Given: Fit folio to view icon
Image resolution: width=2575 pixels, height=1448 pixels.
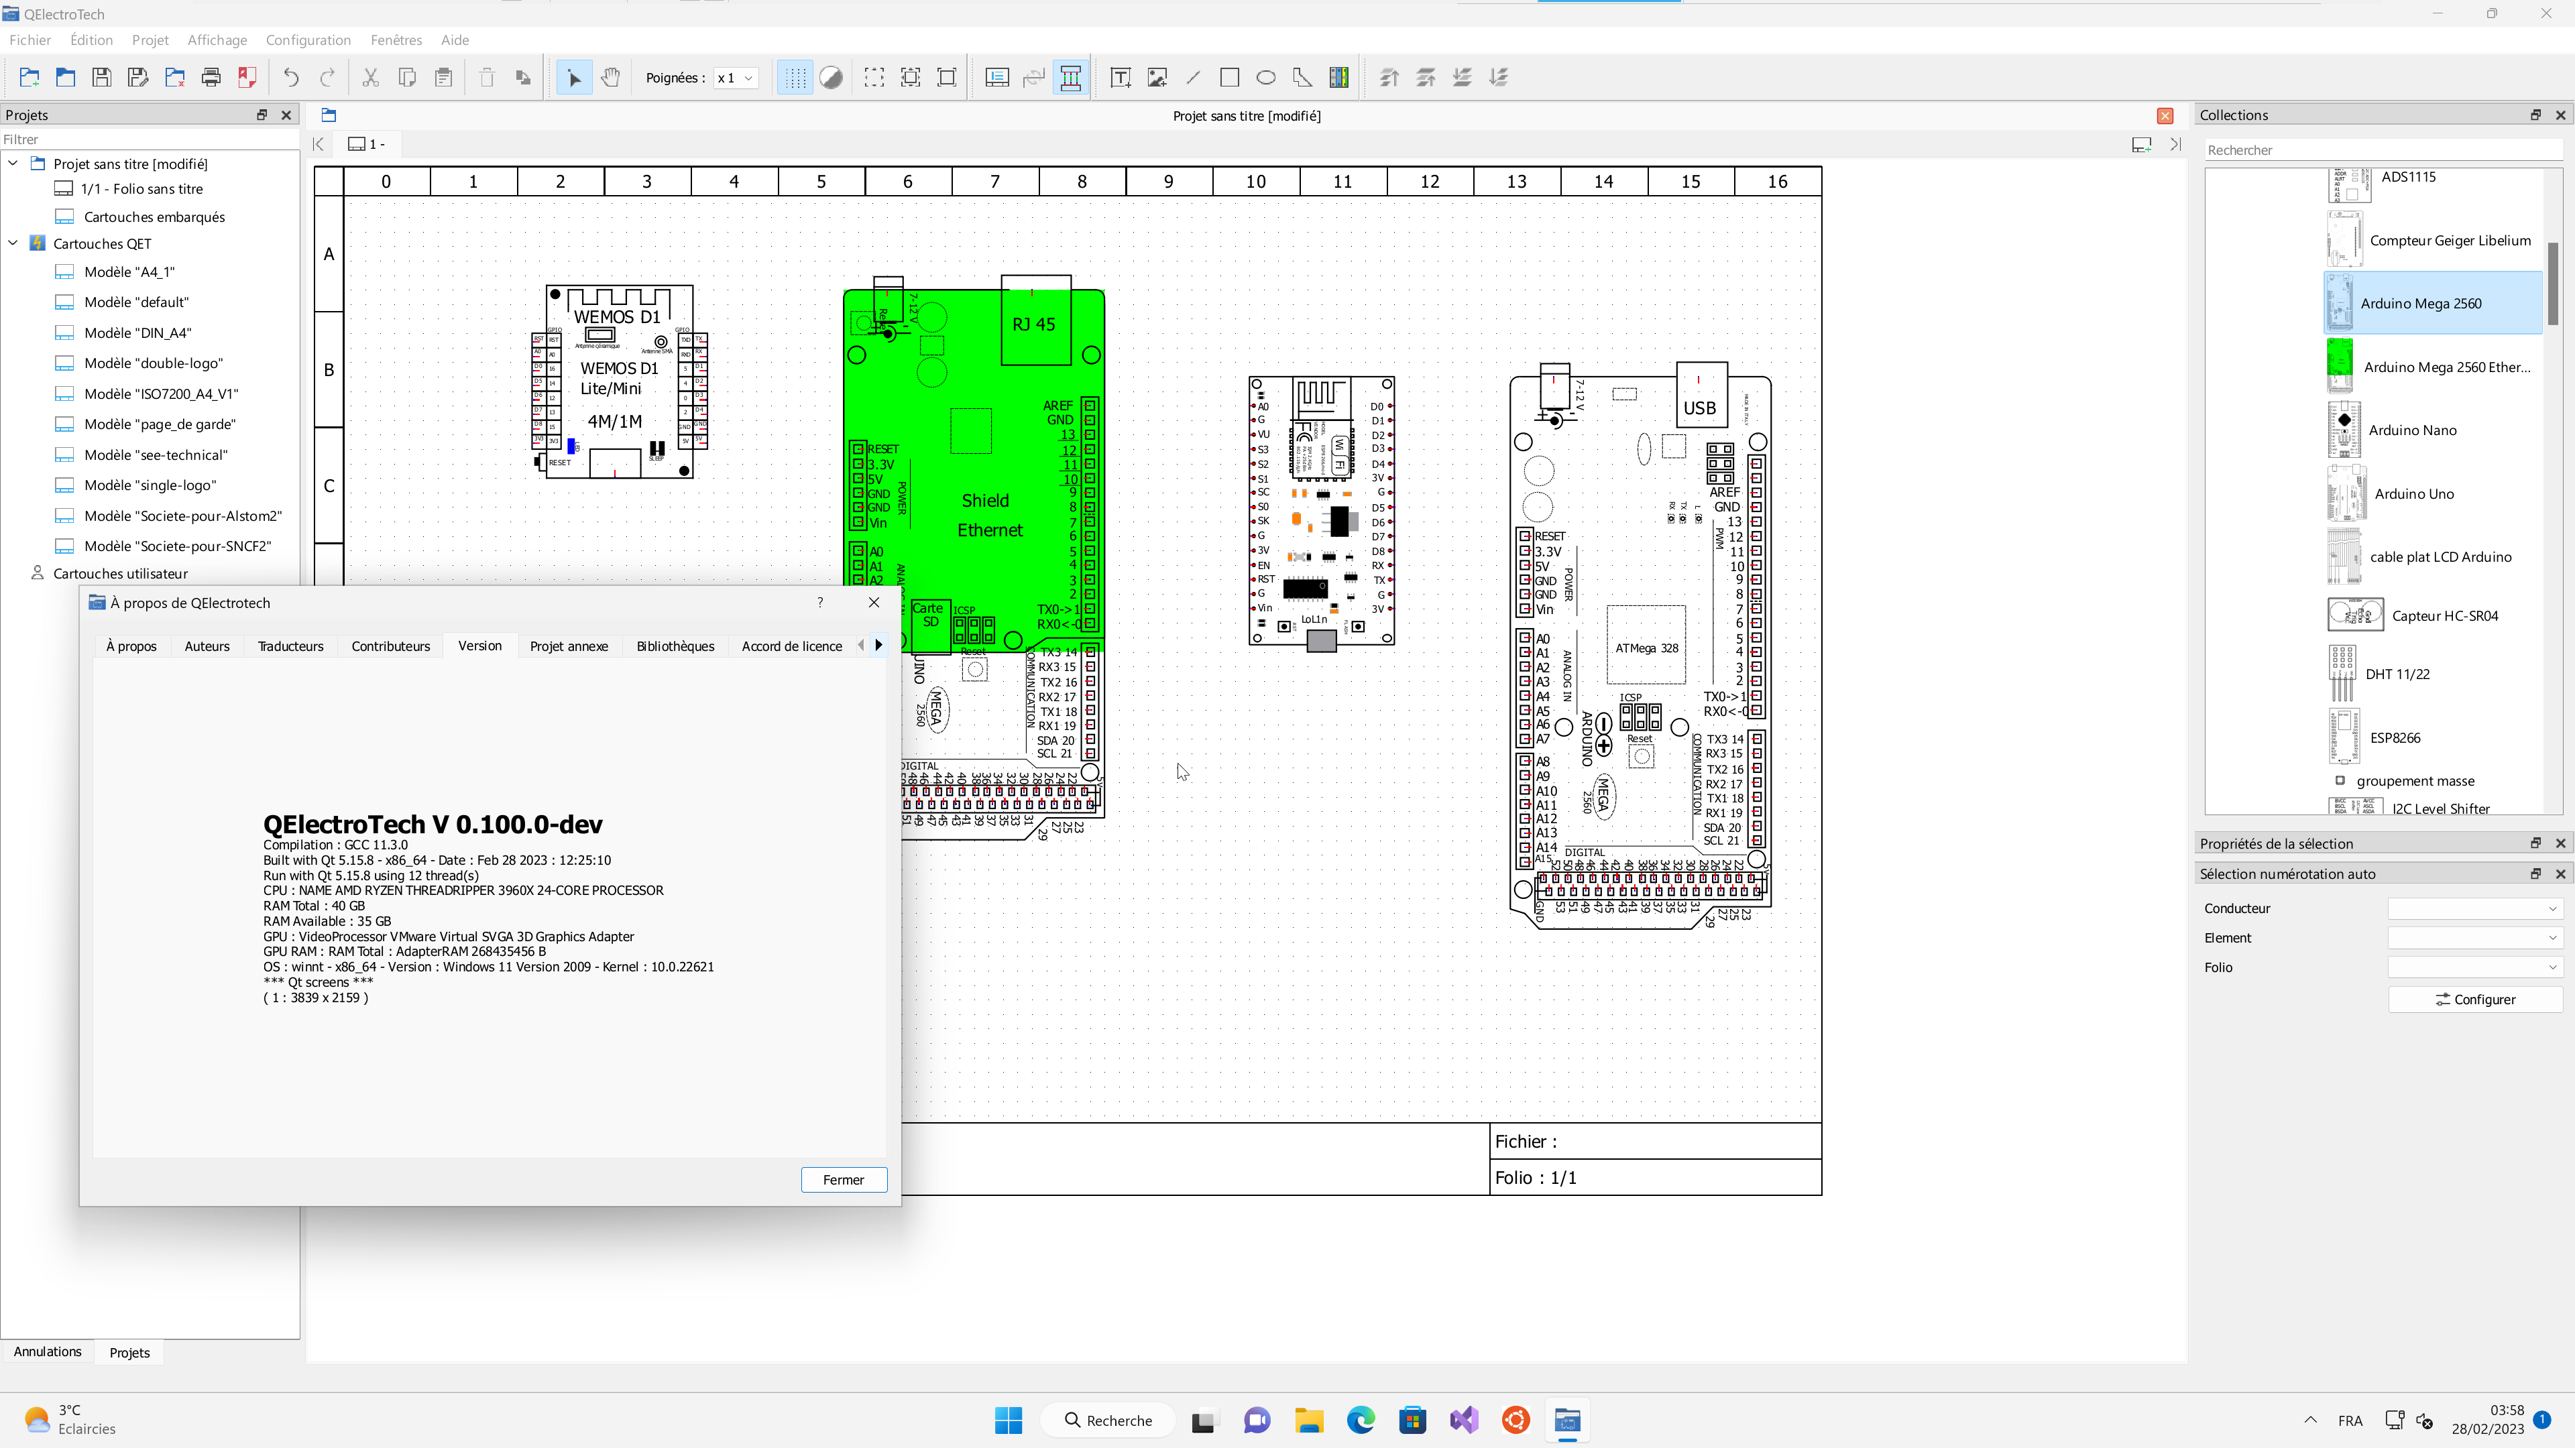Looking at the screenshot, I should click(x=947, y=77).
